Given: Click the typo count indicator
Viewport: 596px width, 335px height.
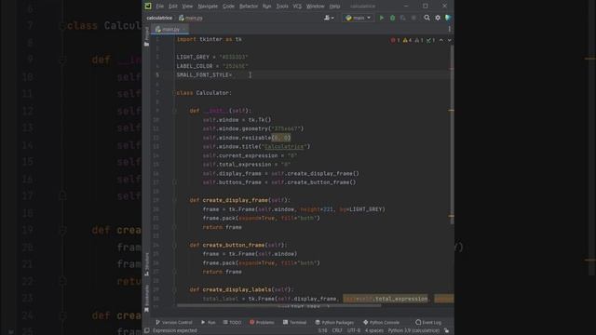Looking at the screenshot, I should [x=430, y=40].
